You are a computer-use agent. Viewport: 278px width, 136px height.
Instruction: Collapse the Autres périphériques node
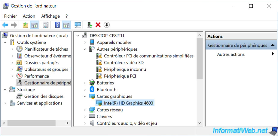(85, 49)
